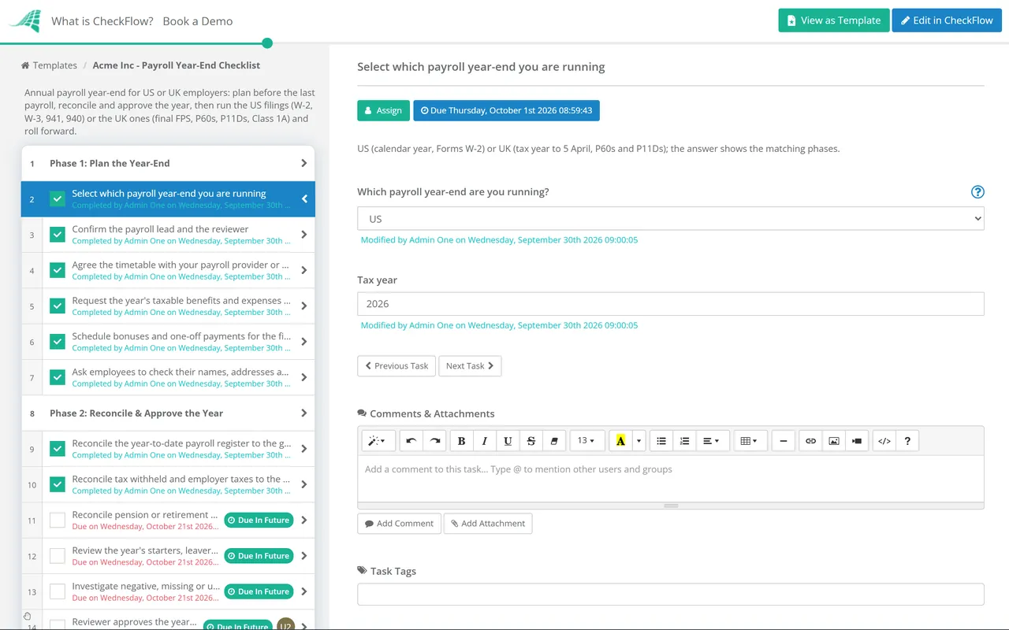Uncheck 'Request the year's taxable benefits' task
Image resolution: width=1009 pixels, height=630 pixels.
click(x=58, y=306)
